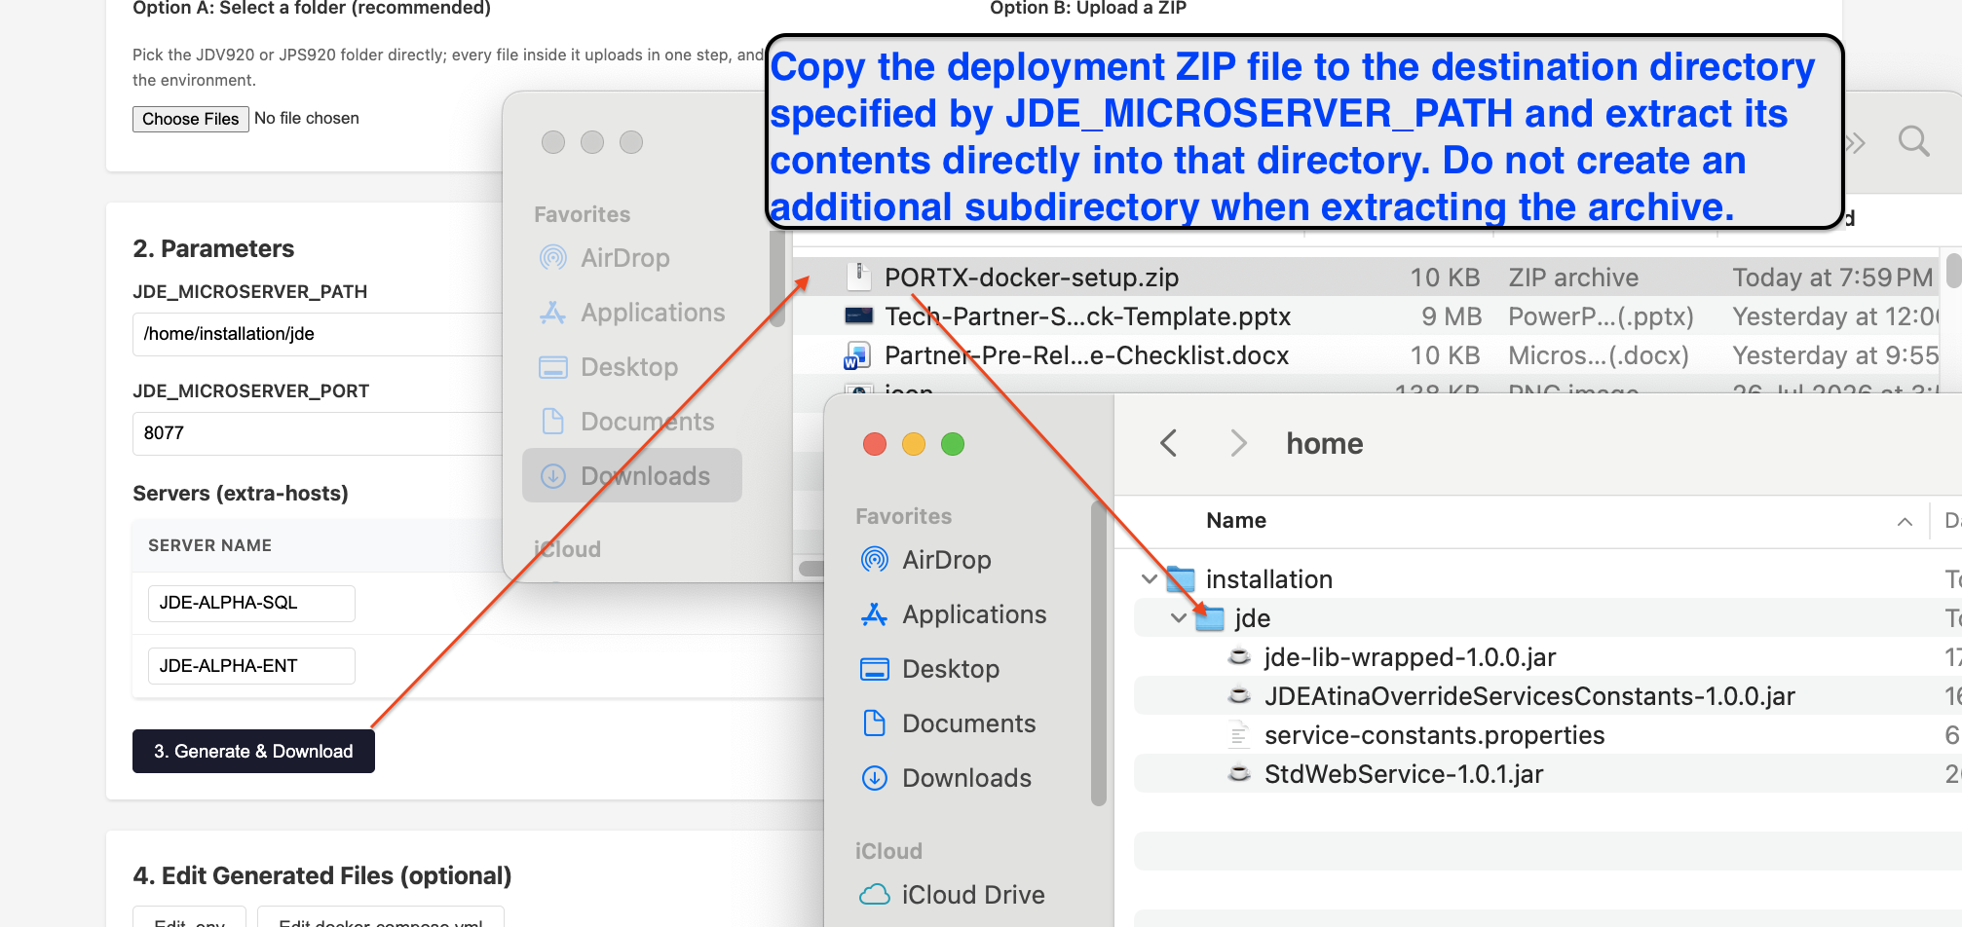Open Downloads icon in the home Finder sidebar
This screenshot has width=1962, height=927.
(875, 778)
